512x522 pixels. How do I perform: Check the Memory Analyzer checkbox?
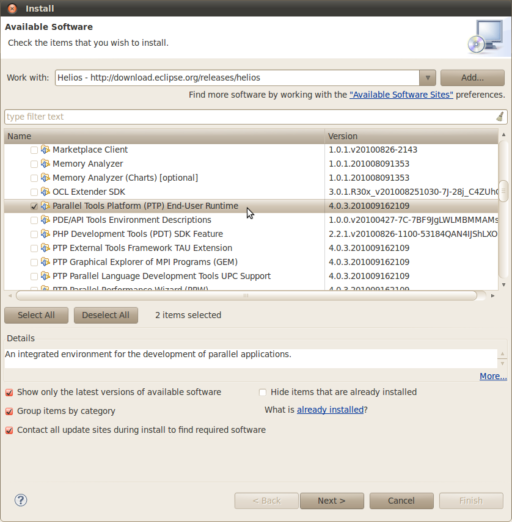pos(34,164)
